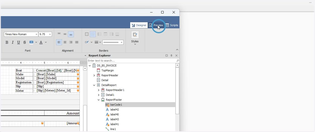Viewport: 315px width, 132px height.
Task: Select line1 in the tree
Action: click(x=113, y=129)
